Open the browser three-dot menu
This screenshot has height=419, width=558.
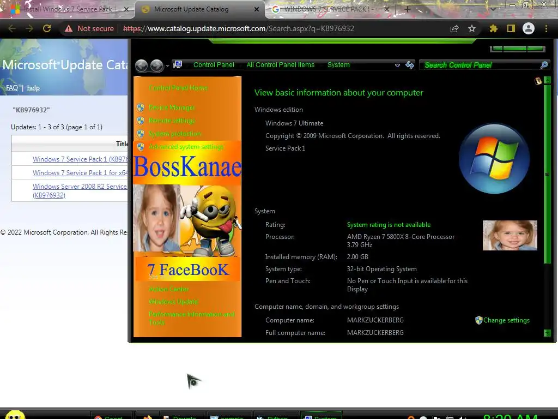coord(546,28)
